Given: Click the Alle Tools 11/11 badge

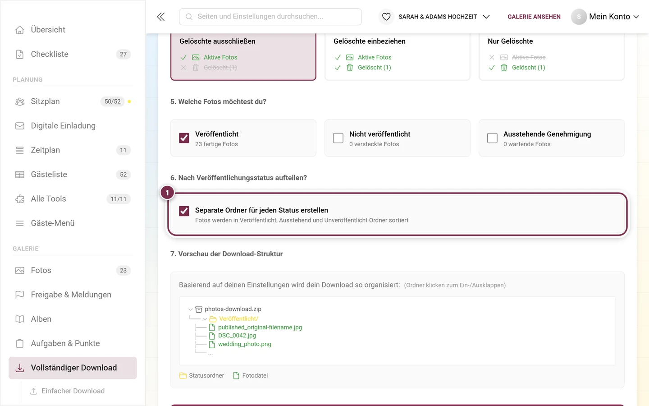Looking at the screenshot, I should point(119,199).
